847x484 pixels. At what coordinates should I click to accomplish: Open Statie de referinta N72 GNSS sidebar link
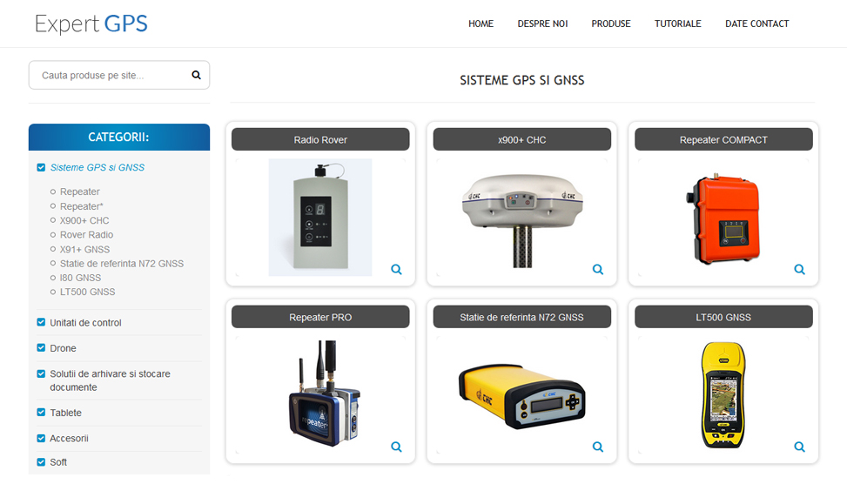pyautogui.click(x=122, y=264)
